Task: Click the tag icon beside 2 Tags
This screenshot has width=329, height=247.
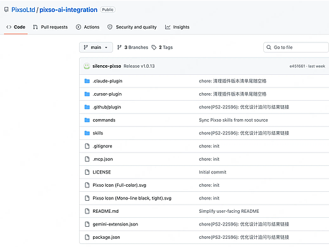Action: [154, 47]
